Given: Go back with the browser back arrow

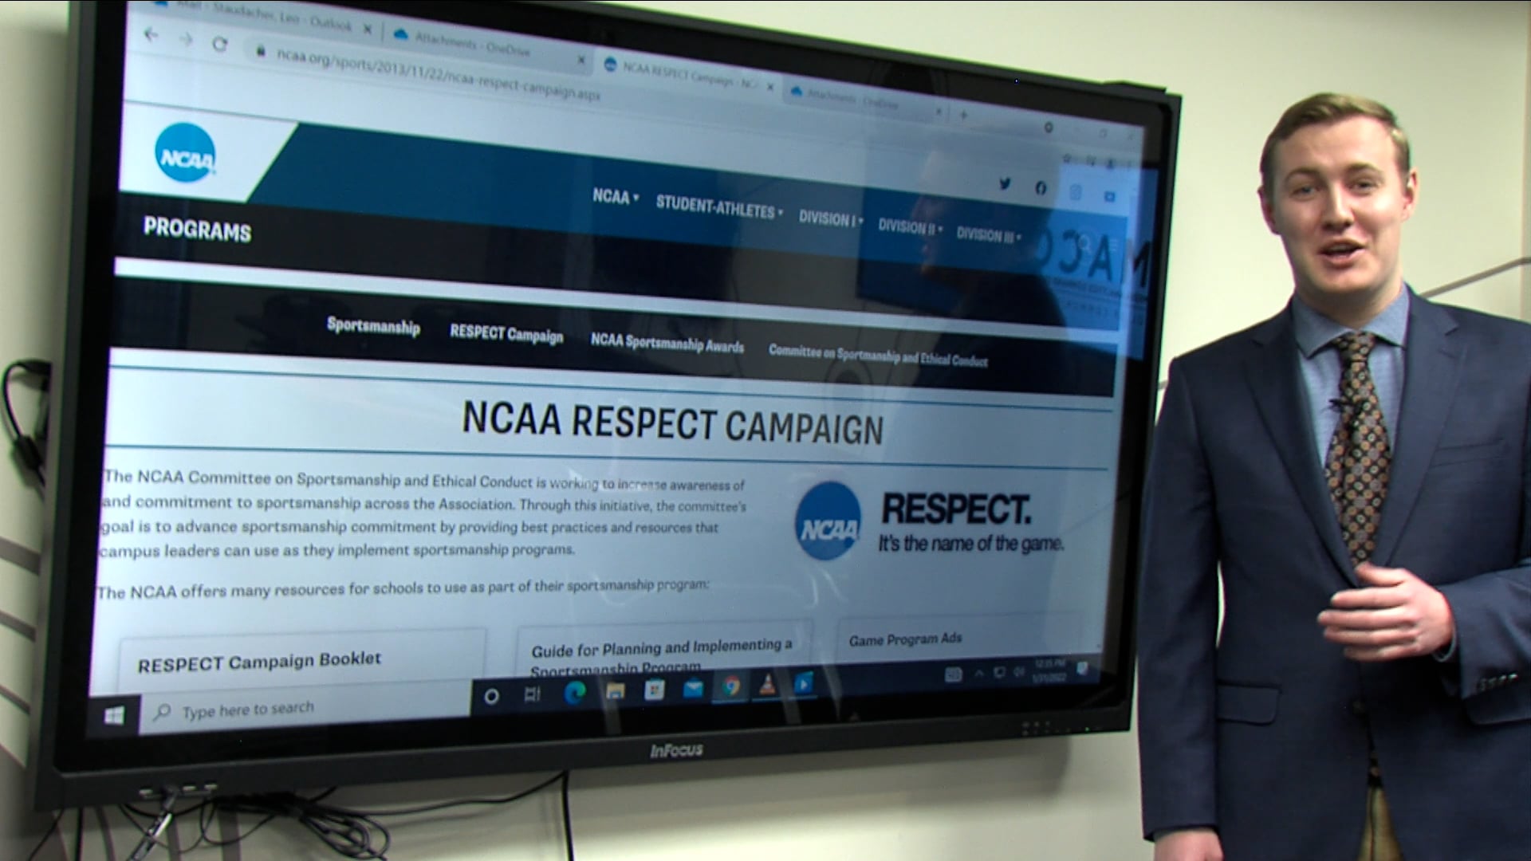Looking at the screenshot, I should pos(151,34).
